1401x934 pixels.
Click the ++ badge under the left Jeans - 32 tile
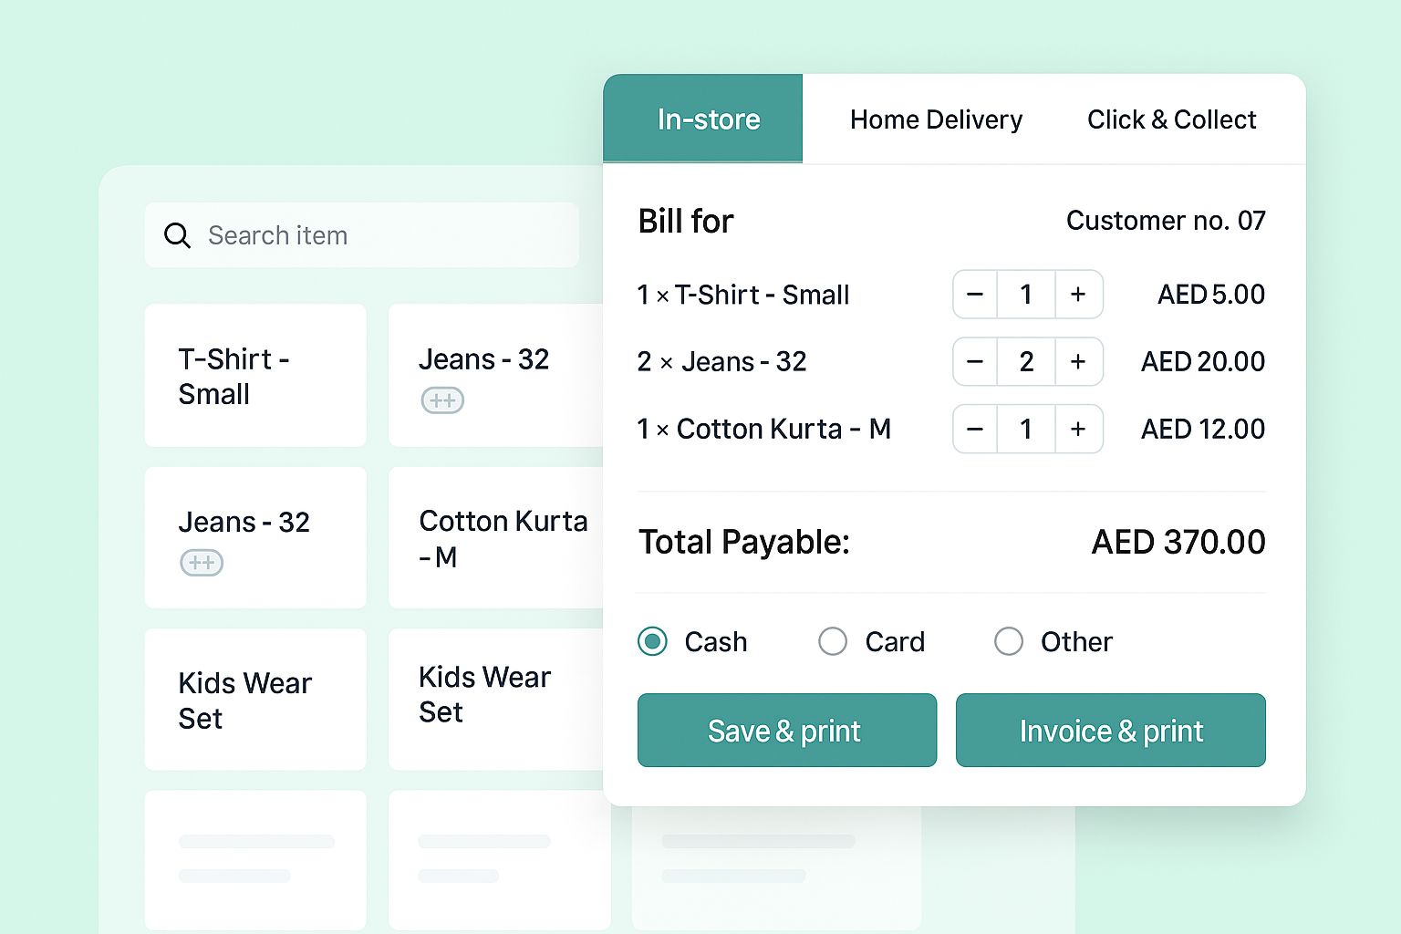pos(202,563)
